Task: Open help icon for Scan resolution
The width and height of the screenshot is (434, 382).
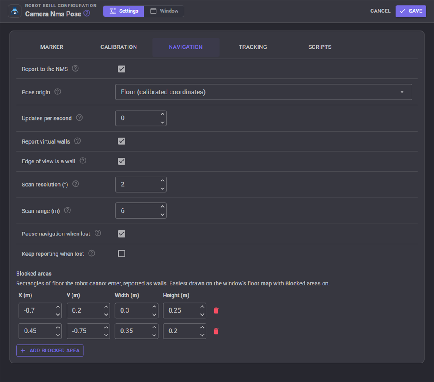Action: coord(76,184)
